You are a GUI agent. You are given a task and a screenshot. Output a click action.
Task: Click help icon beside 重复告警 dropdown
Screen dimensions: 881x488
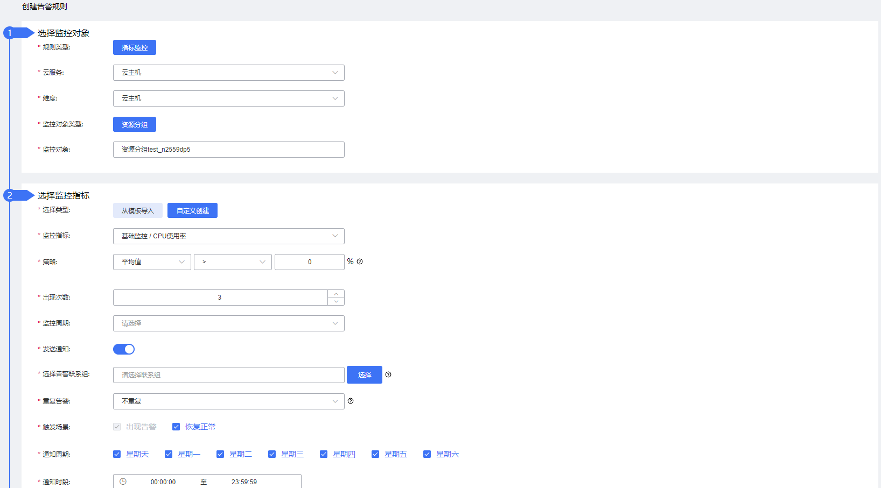click(351, 401)
